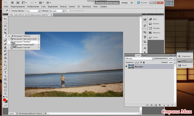194x116 pixels.
Task: Swap foreground and background colors
Action: 7,97
